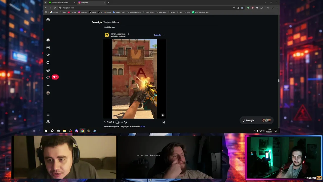The image size is (323, 182).
Task: Open the G-Mail bookmark
Action: point(107,12)
